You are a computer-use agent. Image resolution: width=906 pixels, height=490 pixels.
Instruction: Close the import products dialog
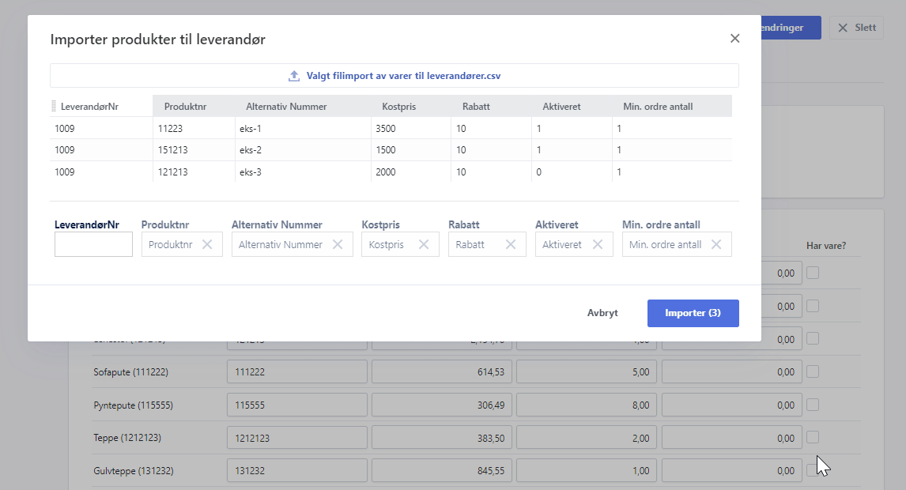click(734, 39)
